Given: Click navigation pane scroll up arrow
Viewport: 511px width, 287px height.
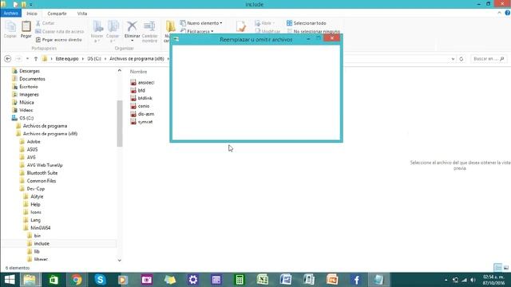Looking at the screenshot, I should (x=119, y=70).
